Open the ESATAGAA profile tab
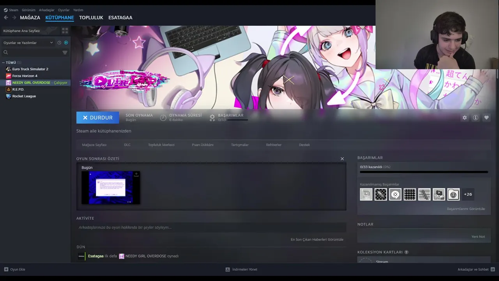Image resolution: width=499 pixels, height=281 pixels. [120, 18]
